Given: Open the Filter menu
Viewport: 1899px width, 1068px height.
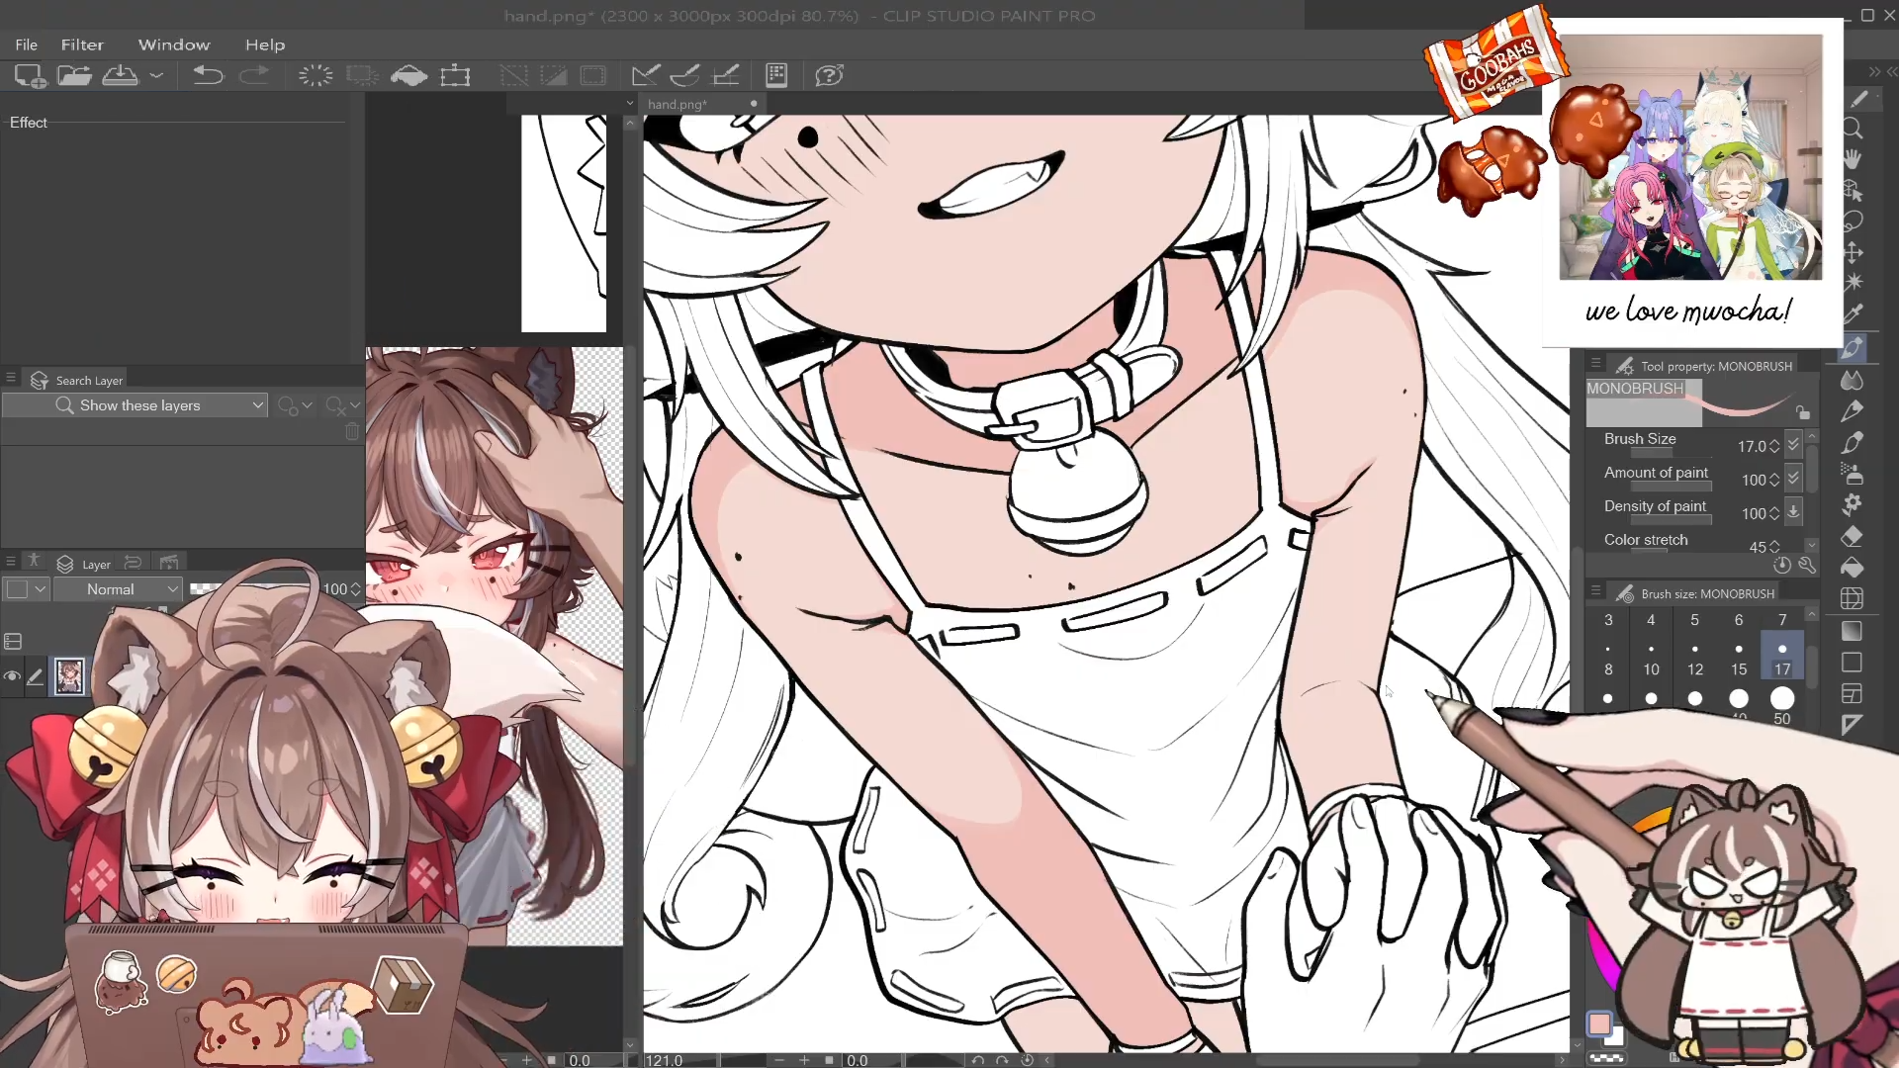Looking at the screenshot, I should click(x=82, y=44).
